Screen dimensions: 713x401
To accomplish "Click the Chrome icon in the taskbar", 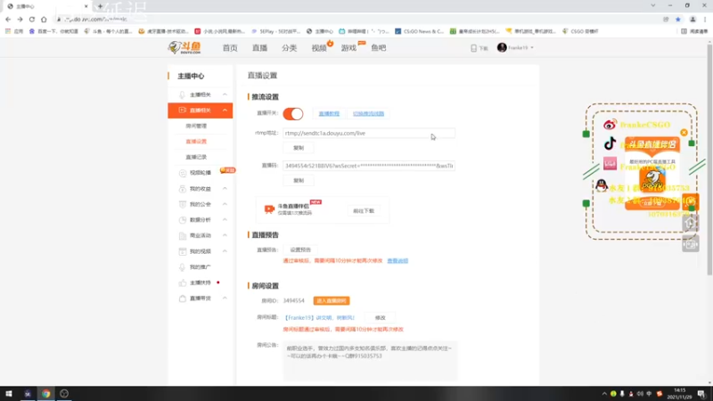I will pos(46,394).
